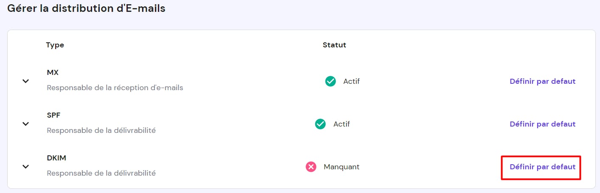Expand the MX record row chevron

pyautogui.click(x=25, y=81)
